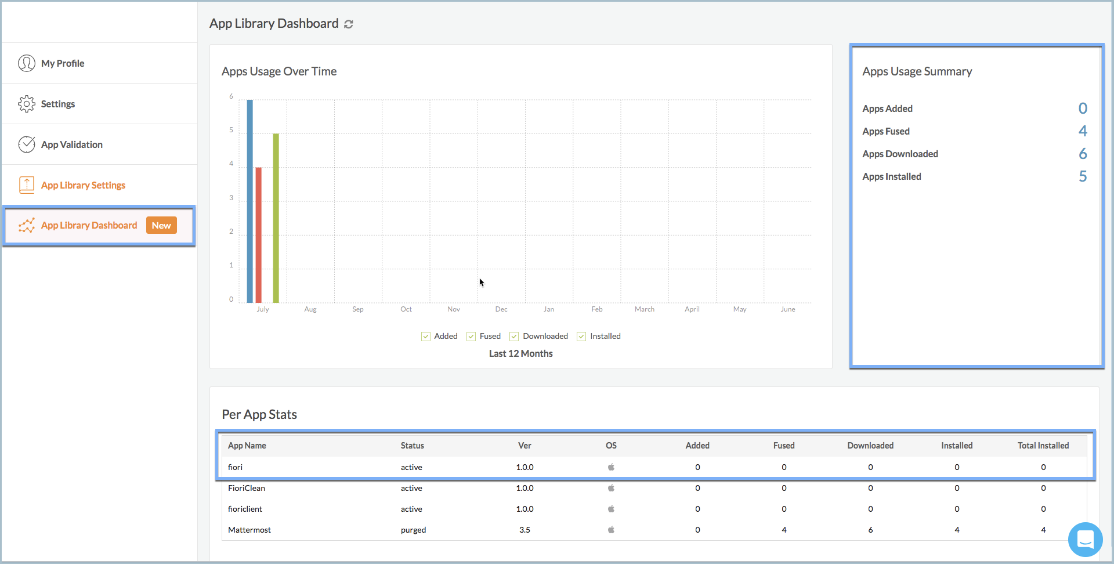
Task: Go to App Validation page
Action: [x=99, y=144]
